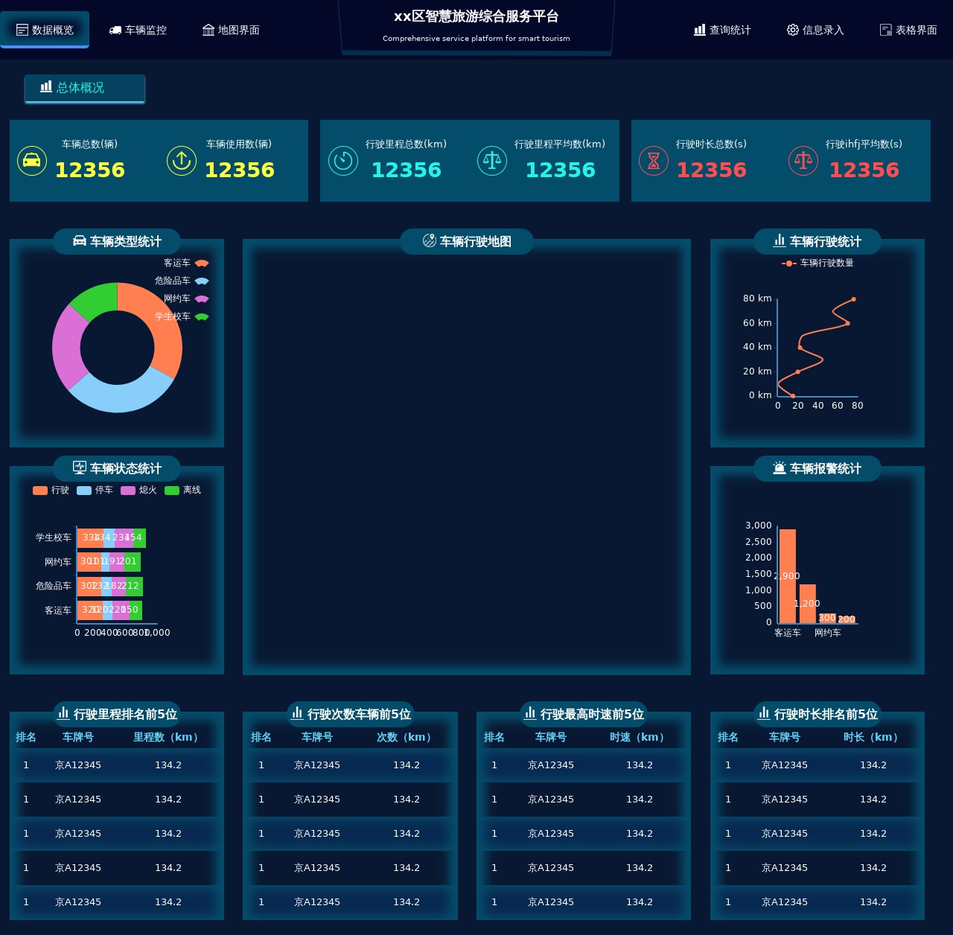Image resolution: width=953 pixels, height=935 pixels.
Task: Click the 学生校车 stacked bar row
Action: [x=112, y=537]
